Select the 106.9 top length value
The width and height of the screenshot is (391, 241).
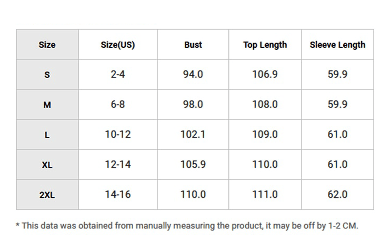point(265,75)
